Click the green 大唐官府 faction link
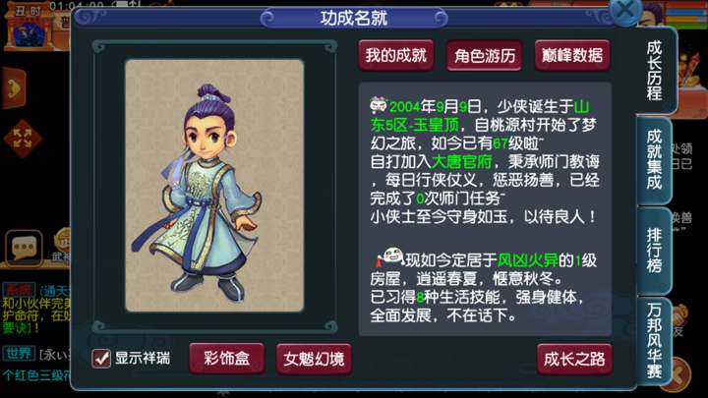The height and width of the screenshot is (398, 708). pos(461,161)
